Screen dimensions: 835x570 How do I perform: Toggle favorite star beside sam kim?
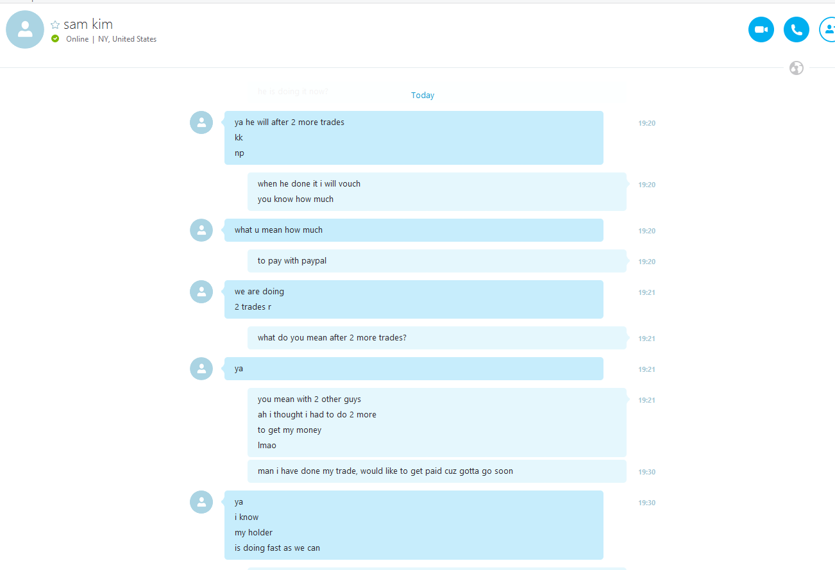tap(55, 25)
